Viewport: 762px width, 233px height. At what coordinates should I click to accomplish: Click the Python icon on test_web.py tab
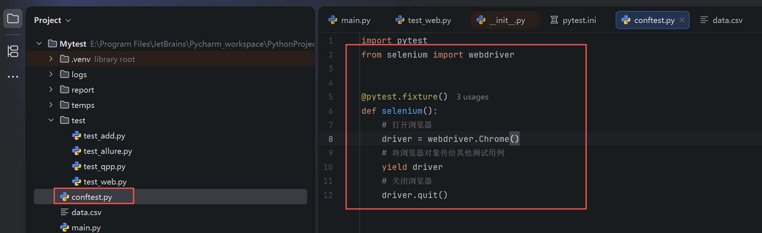400,20
